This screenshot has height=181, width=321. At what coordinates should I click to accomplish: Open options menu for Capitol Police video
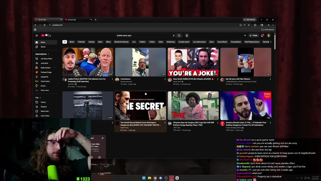pos(112,79)
